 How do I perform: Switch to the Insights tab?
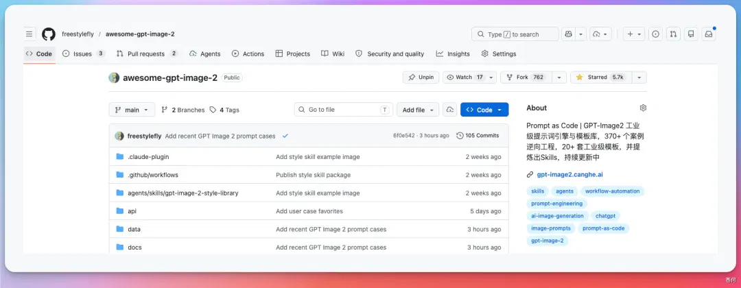453,53
